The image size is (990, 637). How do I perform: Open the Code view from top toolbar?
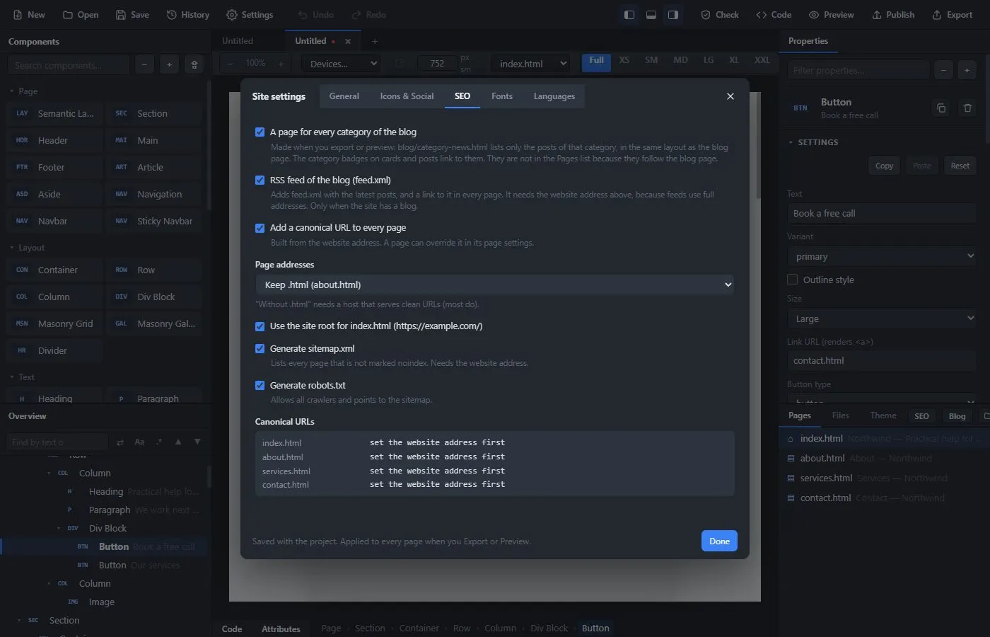(x=774, y=15)
